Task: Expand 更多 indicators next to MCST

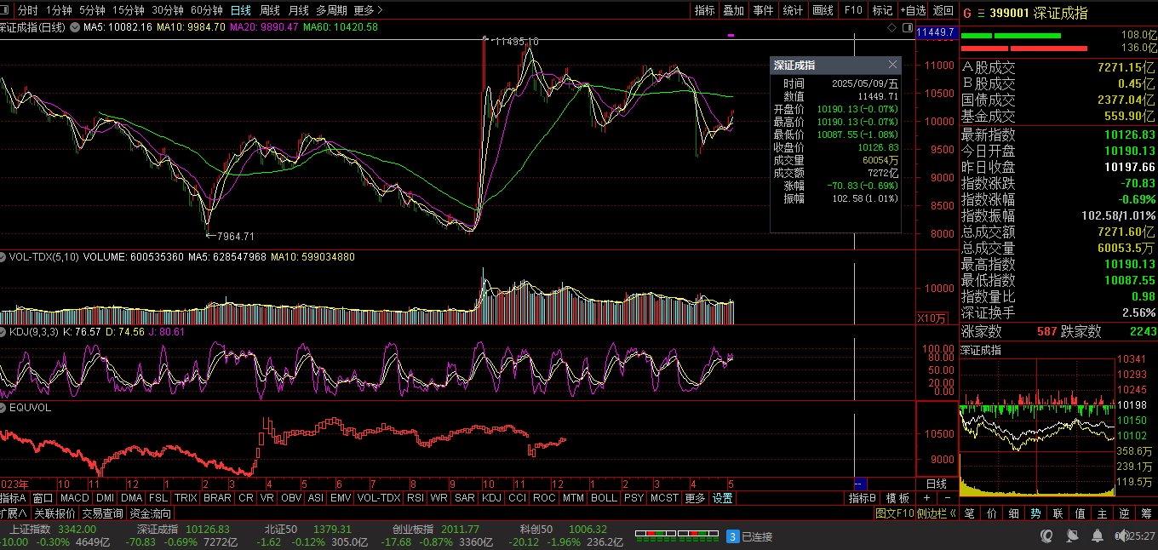Action: click(696, 498)
